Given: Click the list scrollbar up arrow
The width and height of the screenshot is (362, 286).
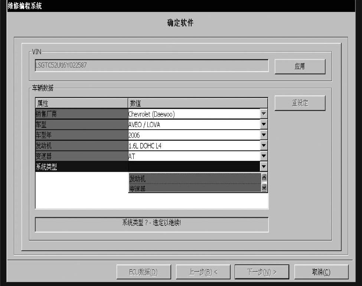Looking at the screenshot, I should pos(264,178).
